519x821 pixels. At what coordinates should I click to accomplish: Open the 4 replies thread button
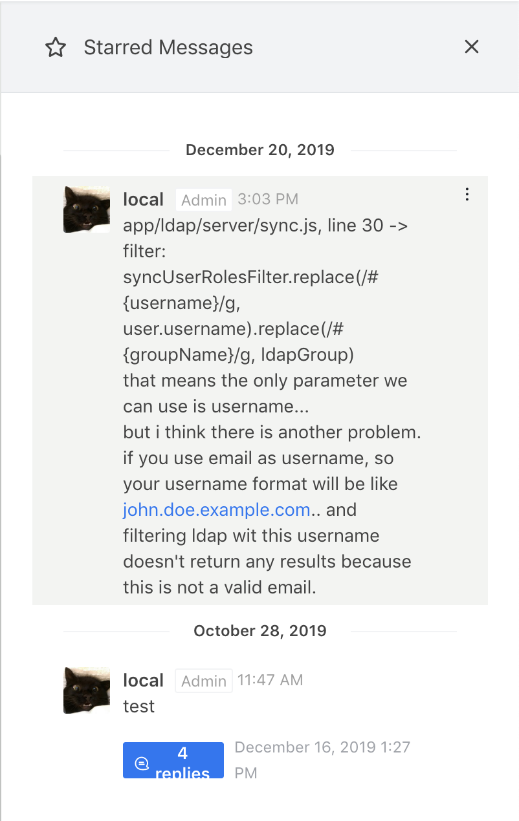click(173, 760)
